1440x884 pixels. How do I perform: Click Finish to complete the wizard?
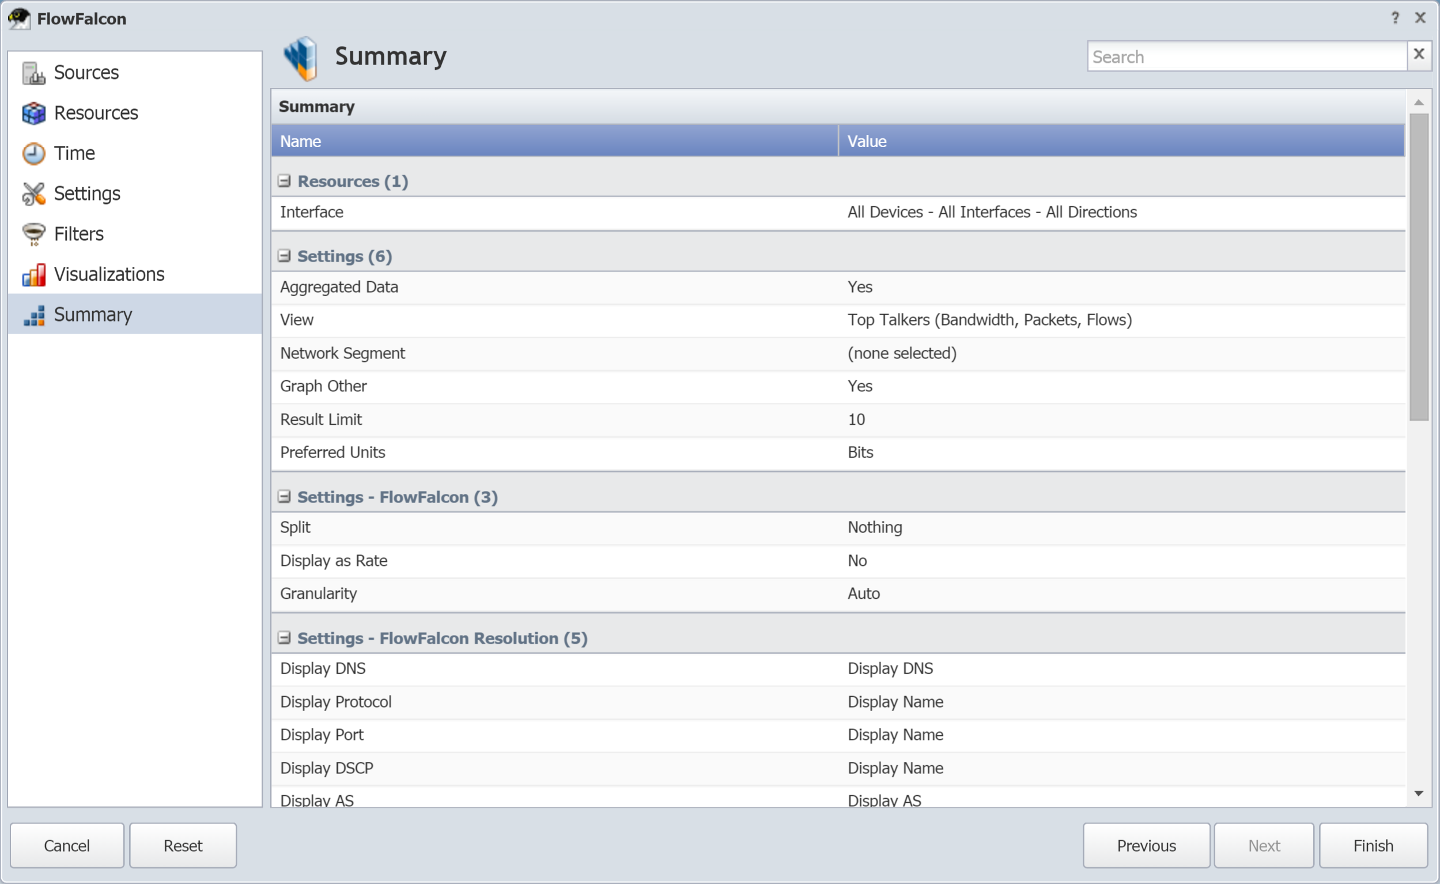[x=1373, y=845]
